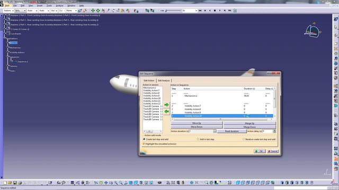The height and width of the screenshot is (190, 339).
Task: Adjust the simulation position slider in top toolbar
Action: [173, 11]
